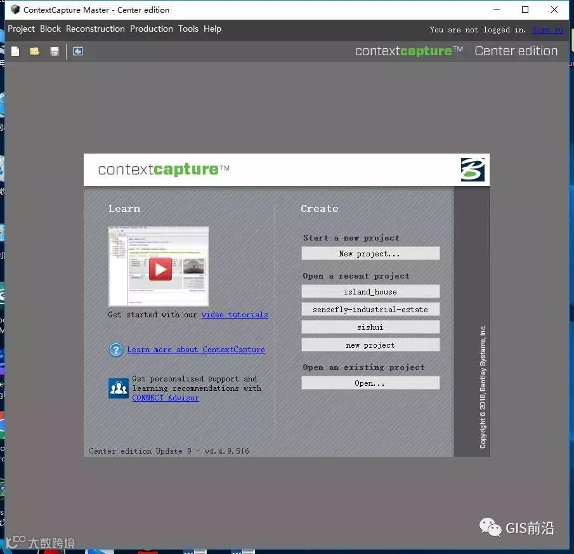Open the sishui recent project
This screenshot has height=554, width=574.
[x=370, y=327]
